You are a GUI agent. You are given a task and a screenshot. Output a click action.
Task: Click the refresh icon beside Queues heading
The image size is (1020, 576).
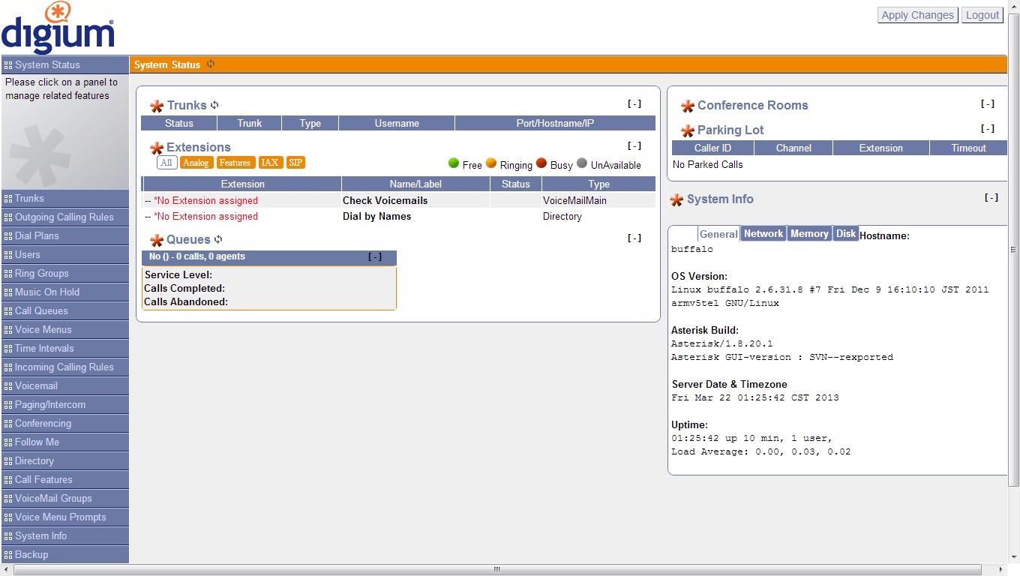218,240
